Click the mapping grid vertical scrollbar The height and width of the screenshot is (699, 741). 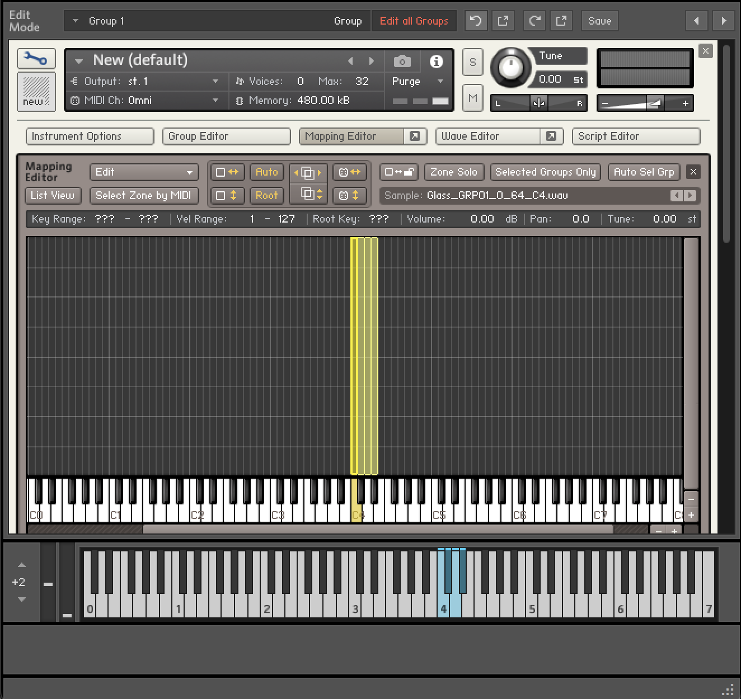coord(691,363)
